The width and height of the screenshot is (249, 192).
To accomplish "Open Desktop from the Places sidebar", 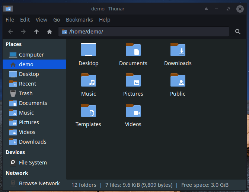I will 34,74.
